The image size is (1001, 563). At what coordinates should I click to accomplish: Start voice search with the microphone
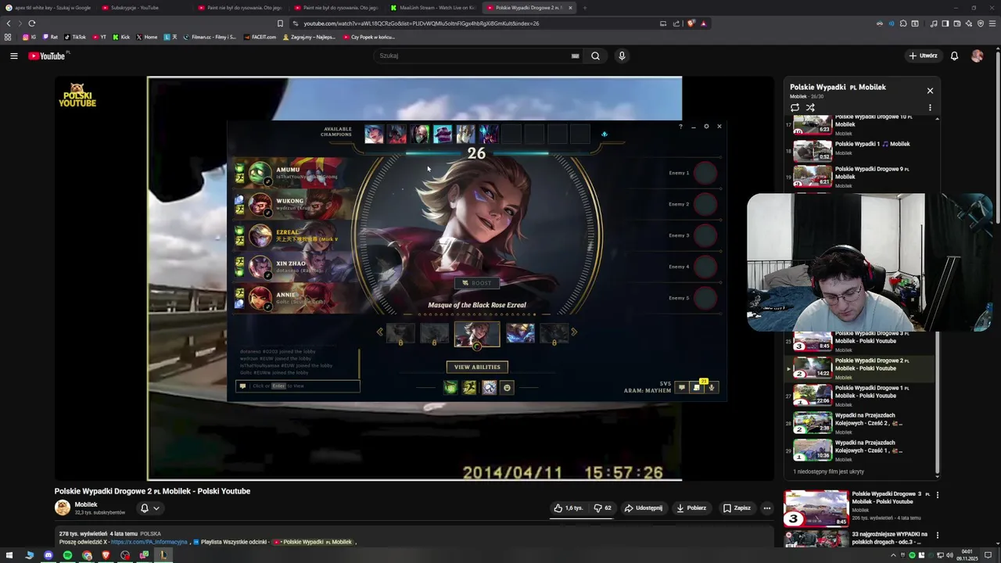coord(622,56)
